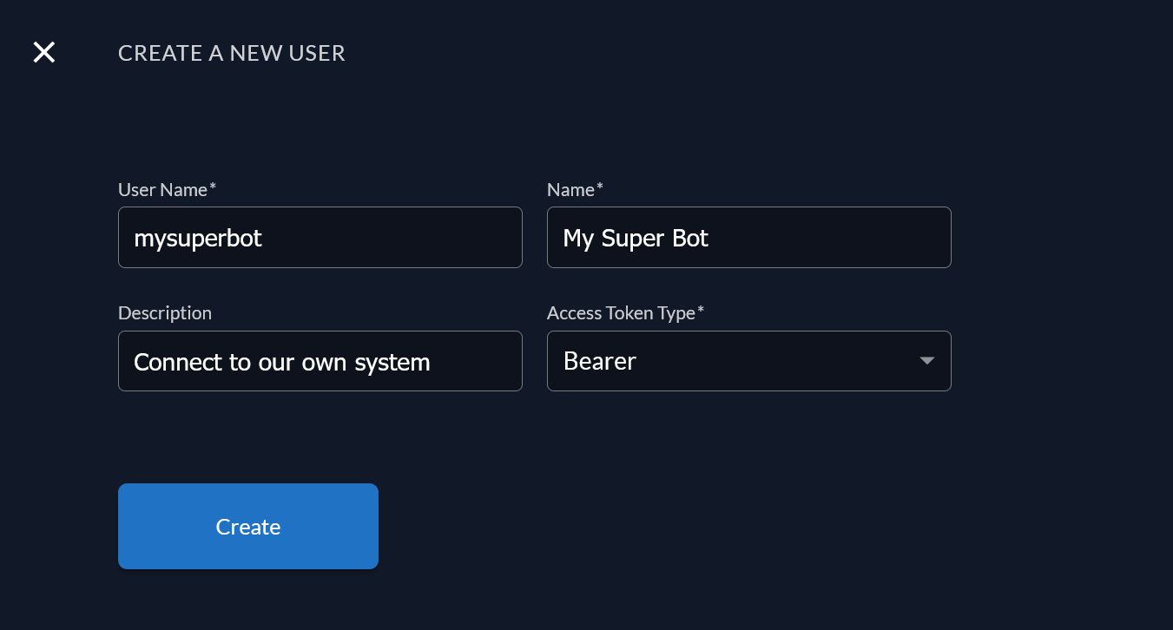The image size is (1173, 630).
Task: Focus the Description input field
Action: click(x=320, y=361)
